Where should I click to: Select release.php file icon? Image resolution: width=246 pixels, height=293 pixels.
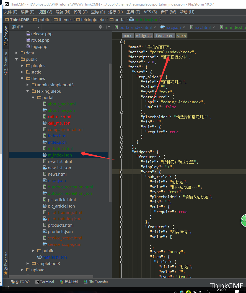click(28, 34)
